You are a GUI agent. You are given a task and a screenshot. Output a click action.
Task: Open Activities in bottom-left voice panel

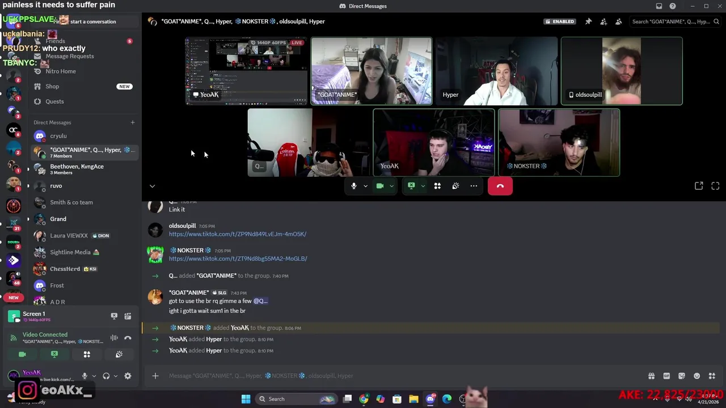pos(87,354)
